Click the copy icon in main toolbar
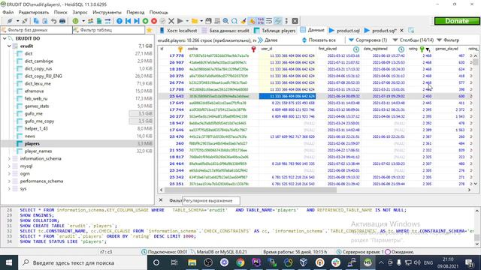 pyautogui.click(x=36, y=21)
